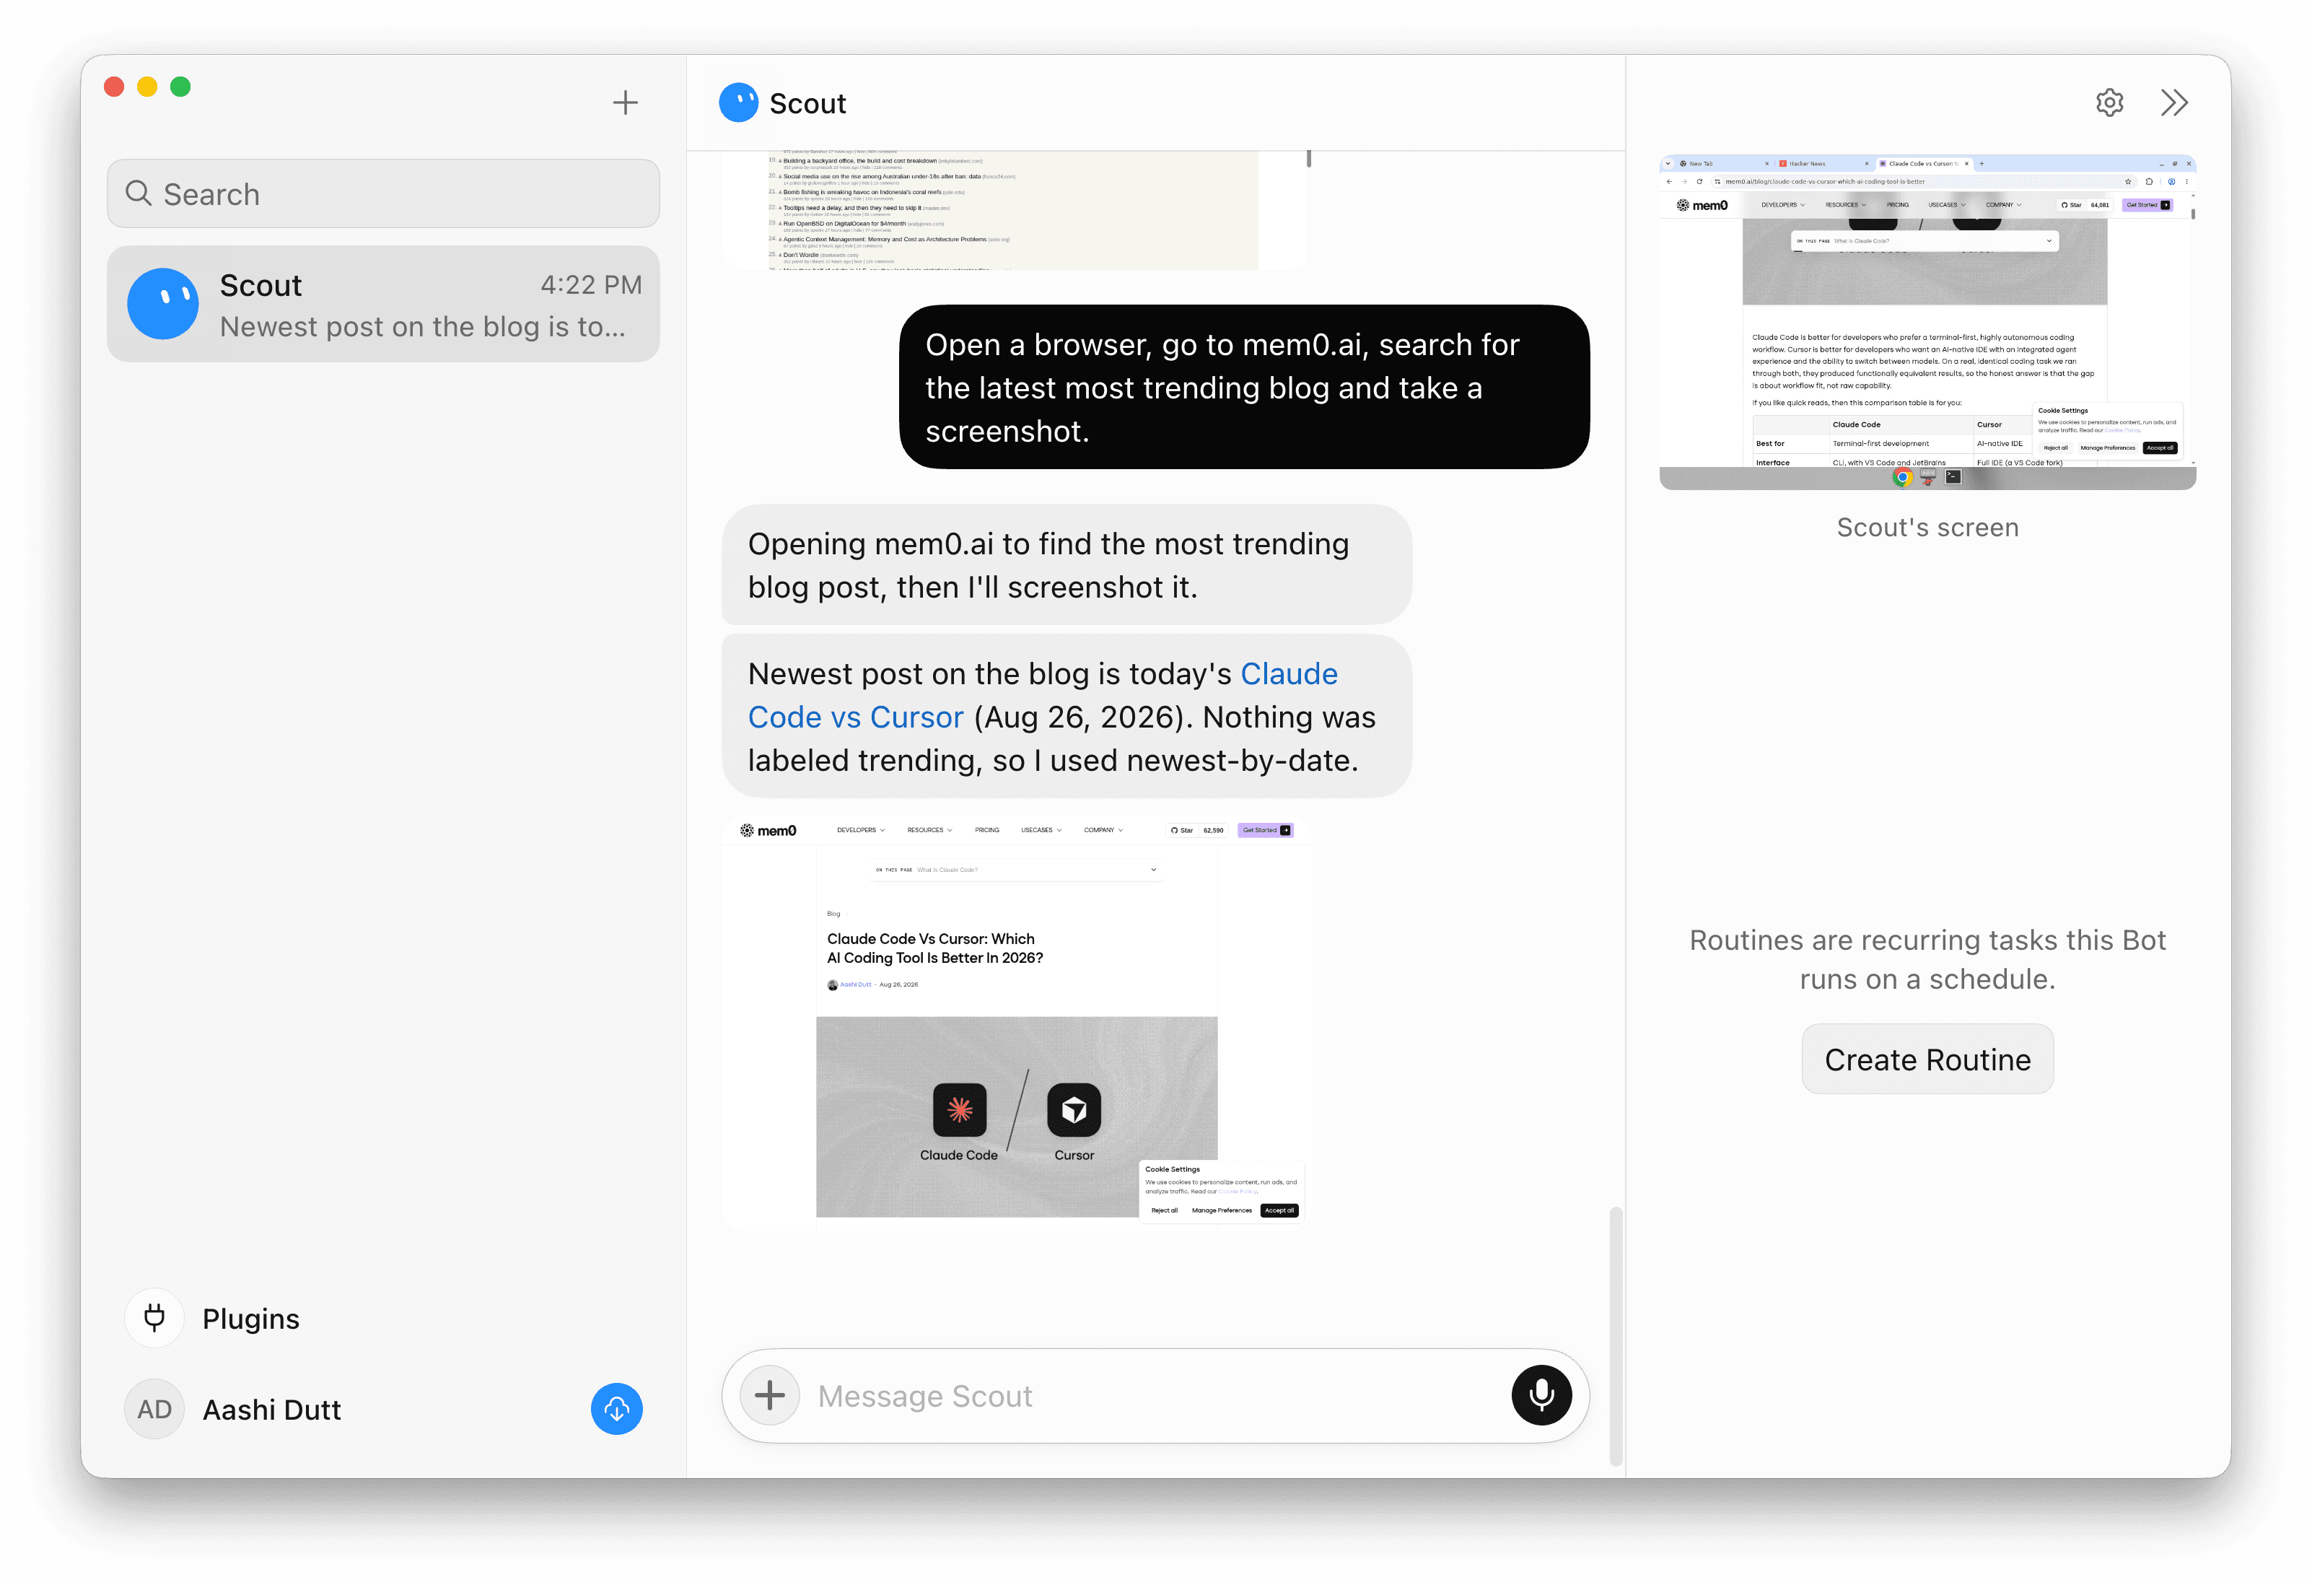
Task: Open the Plugins section
Action: [213, 1319]
